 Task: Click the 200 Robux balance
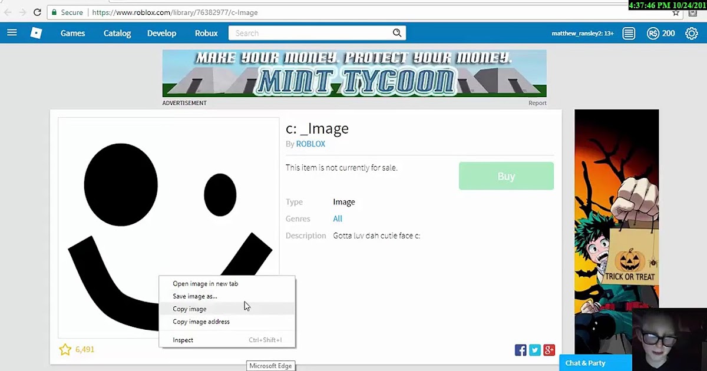[x=669, y=34]
